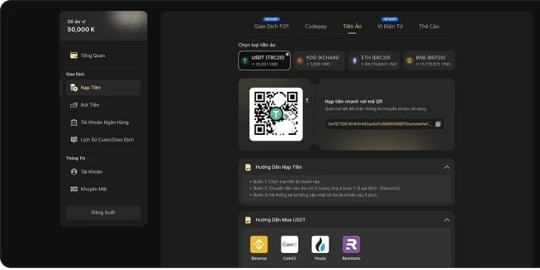Viewport: 540px width, 270px height.
Task: Click the Hướng Dẫn Mua USDT note icon
Action: pos(248,220)
